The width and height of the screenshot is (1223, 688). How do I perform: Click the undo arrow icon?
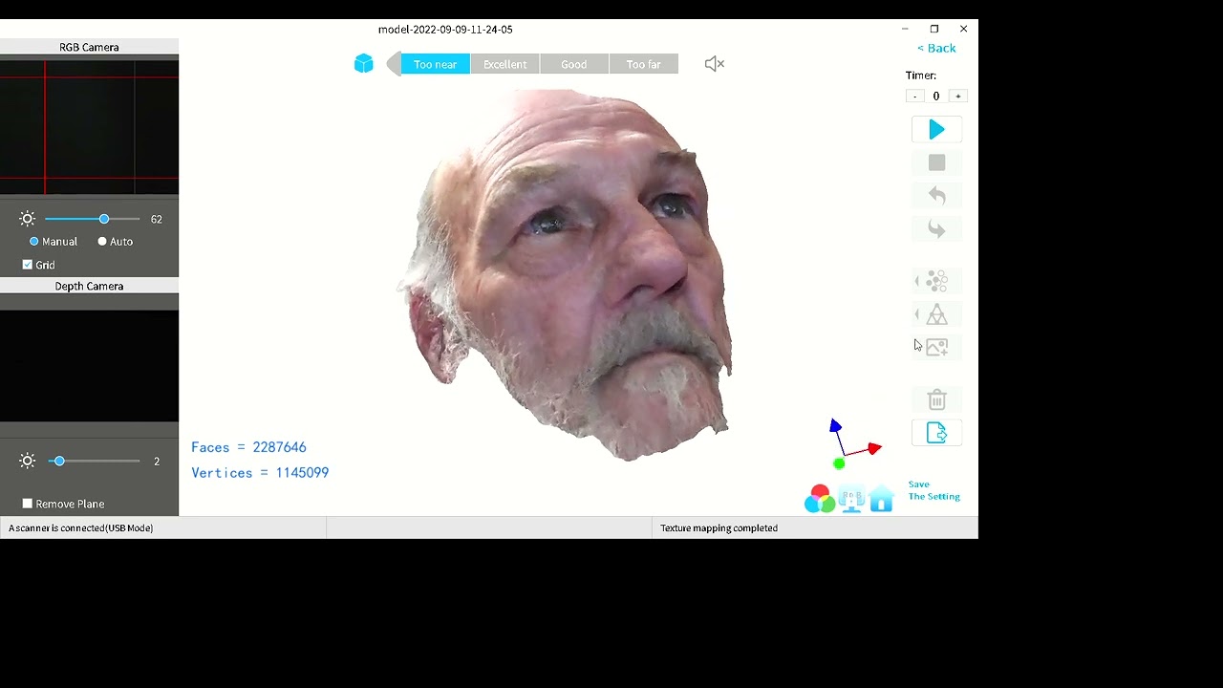click(936, 196)
